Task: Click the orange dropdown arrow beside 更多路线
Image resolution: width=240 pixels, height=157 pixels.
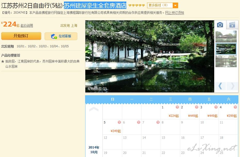Action: coord(175,5)
